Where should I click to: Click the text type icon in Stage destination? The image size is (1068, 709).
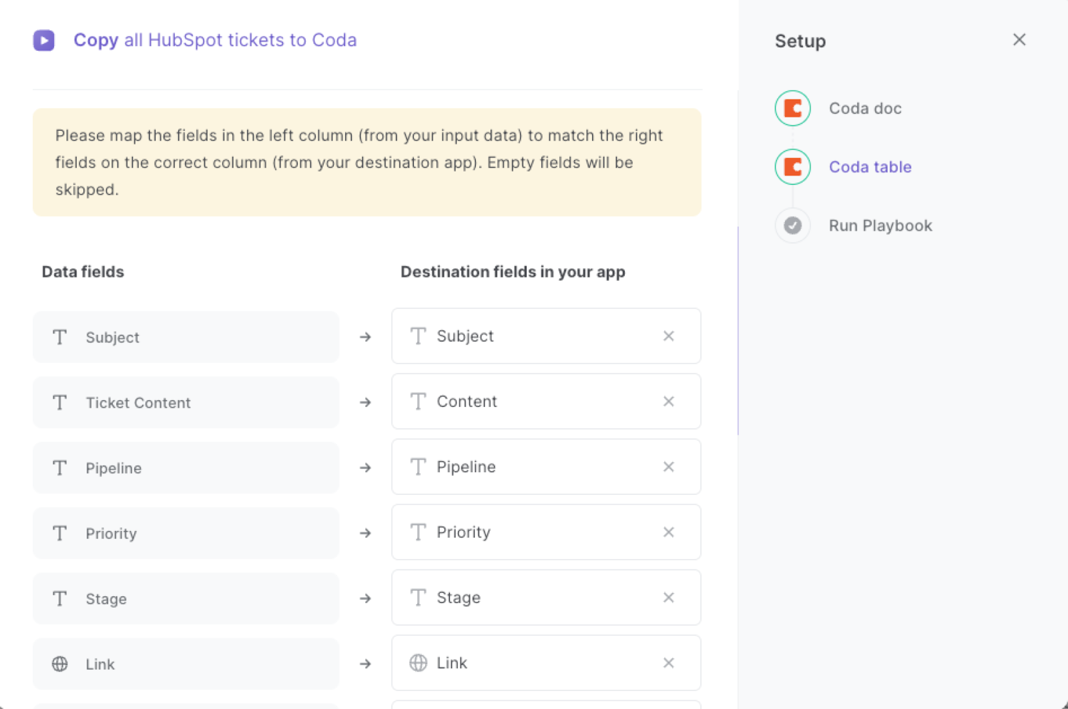click(418, 598)
